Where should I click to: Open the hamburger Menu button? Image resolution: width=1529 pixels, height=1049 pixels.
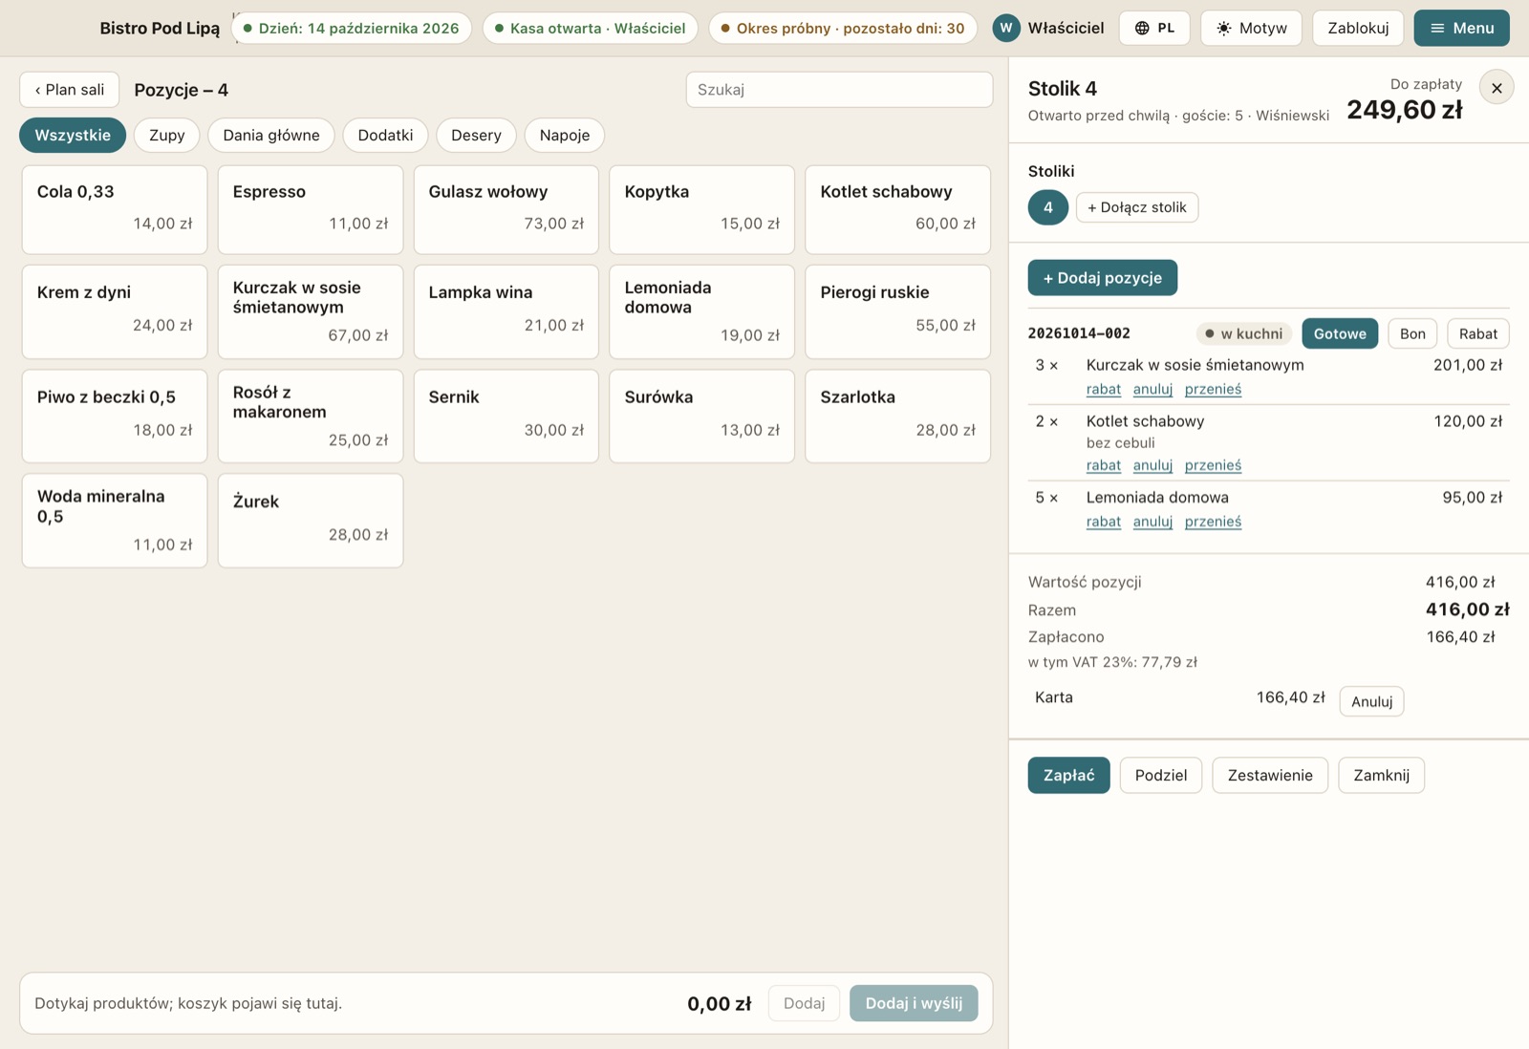coord(1461,28)
